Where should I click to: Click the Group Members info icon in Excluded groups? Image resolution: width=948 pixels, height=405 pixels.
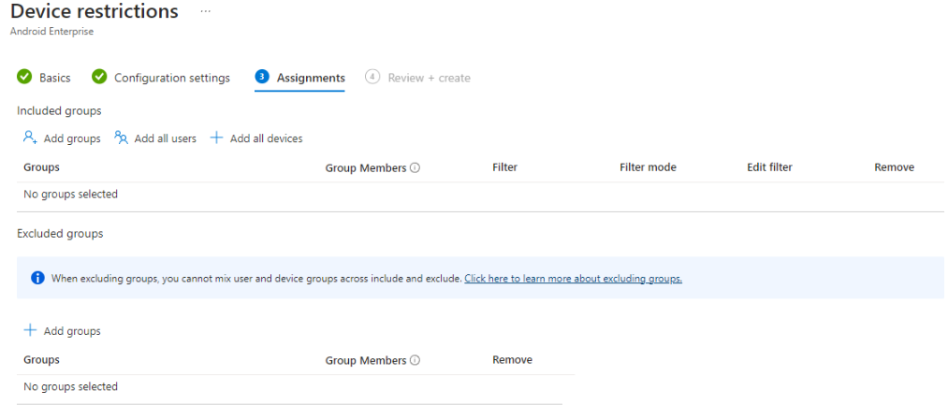pos(415,360)
